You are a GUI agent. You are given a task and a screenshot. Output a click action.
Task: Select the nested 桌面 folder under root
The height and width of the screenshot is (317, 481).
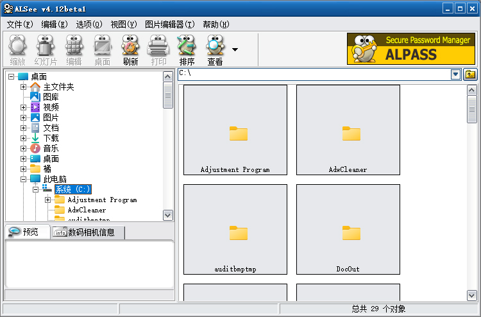pos(51,158)
